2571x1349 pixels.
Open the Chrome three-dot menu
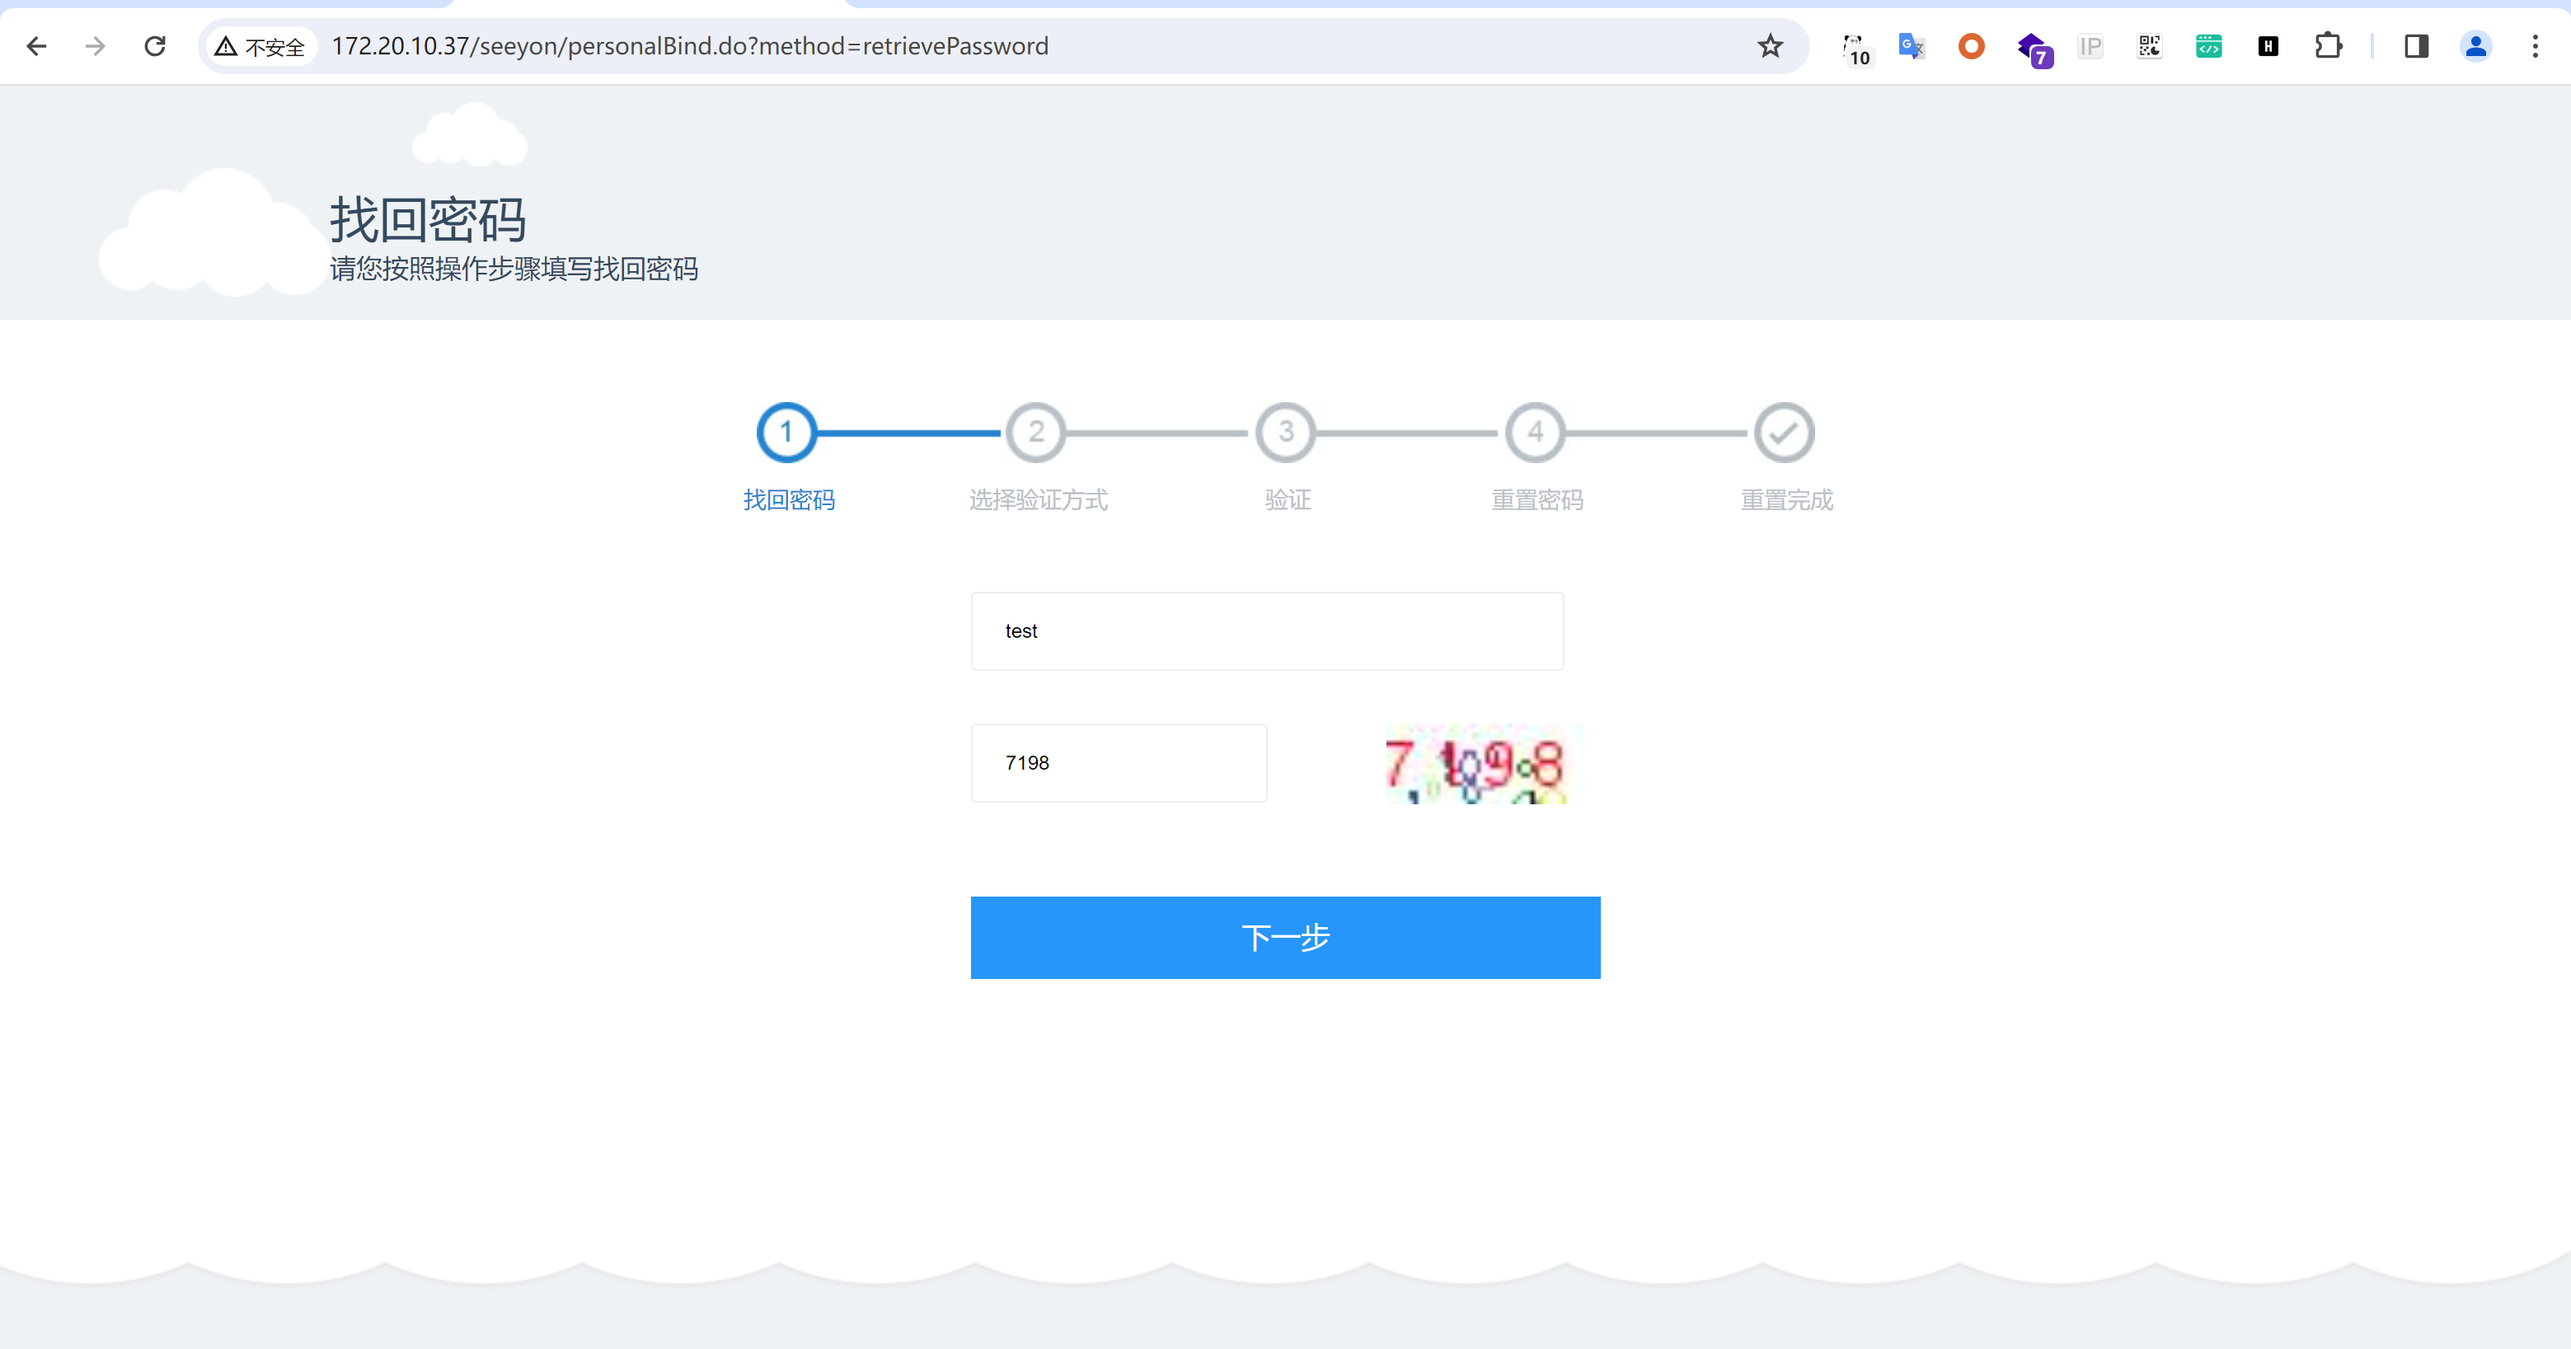pos(2534,46)
